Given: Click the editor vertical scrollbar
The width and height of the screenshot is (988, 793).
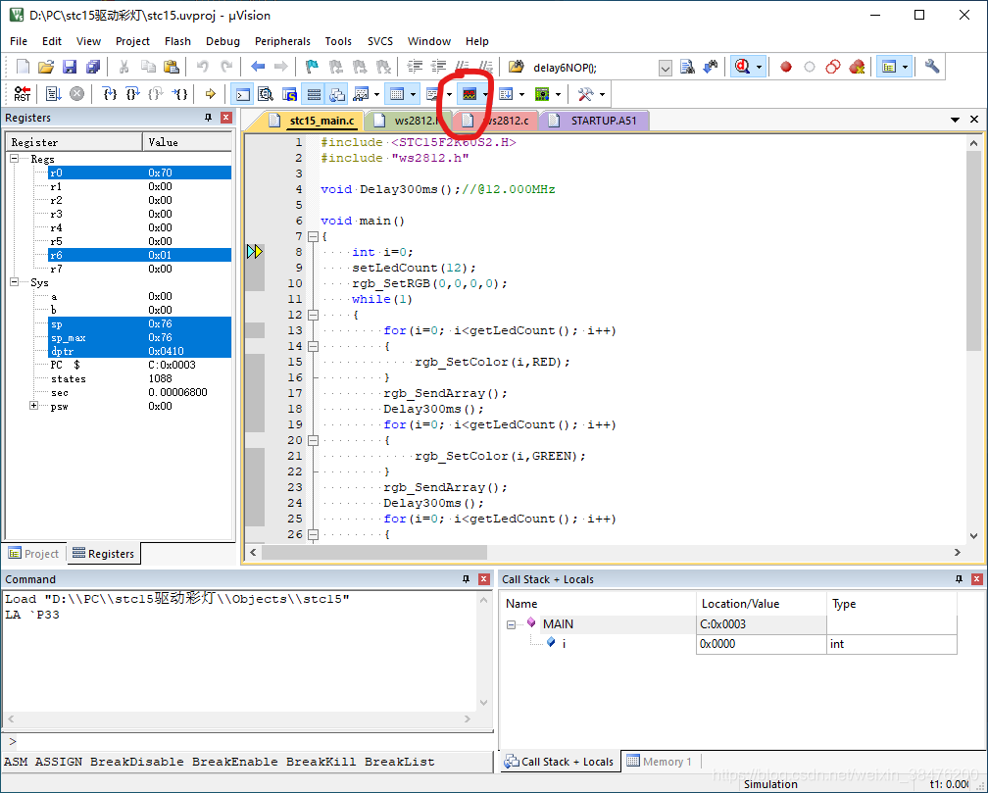Looking at the screenshot, I should pyautogui.click(x=973, y=340).
